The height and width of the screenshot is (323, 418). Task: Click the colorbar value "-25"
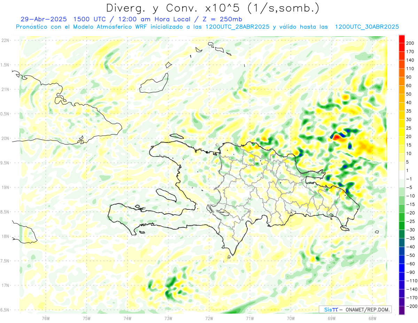[410, 221]
